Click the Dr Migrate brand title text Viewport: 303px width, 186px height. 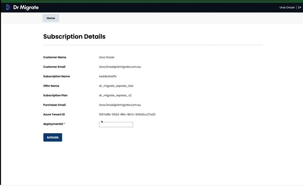click(x=26, y=8)
